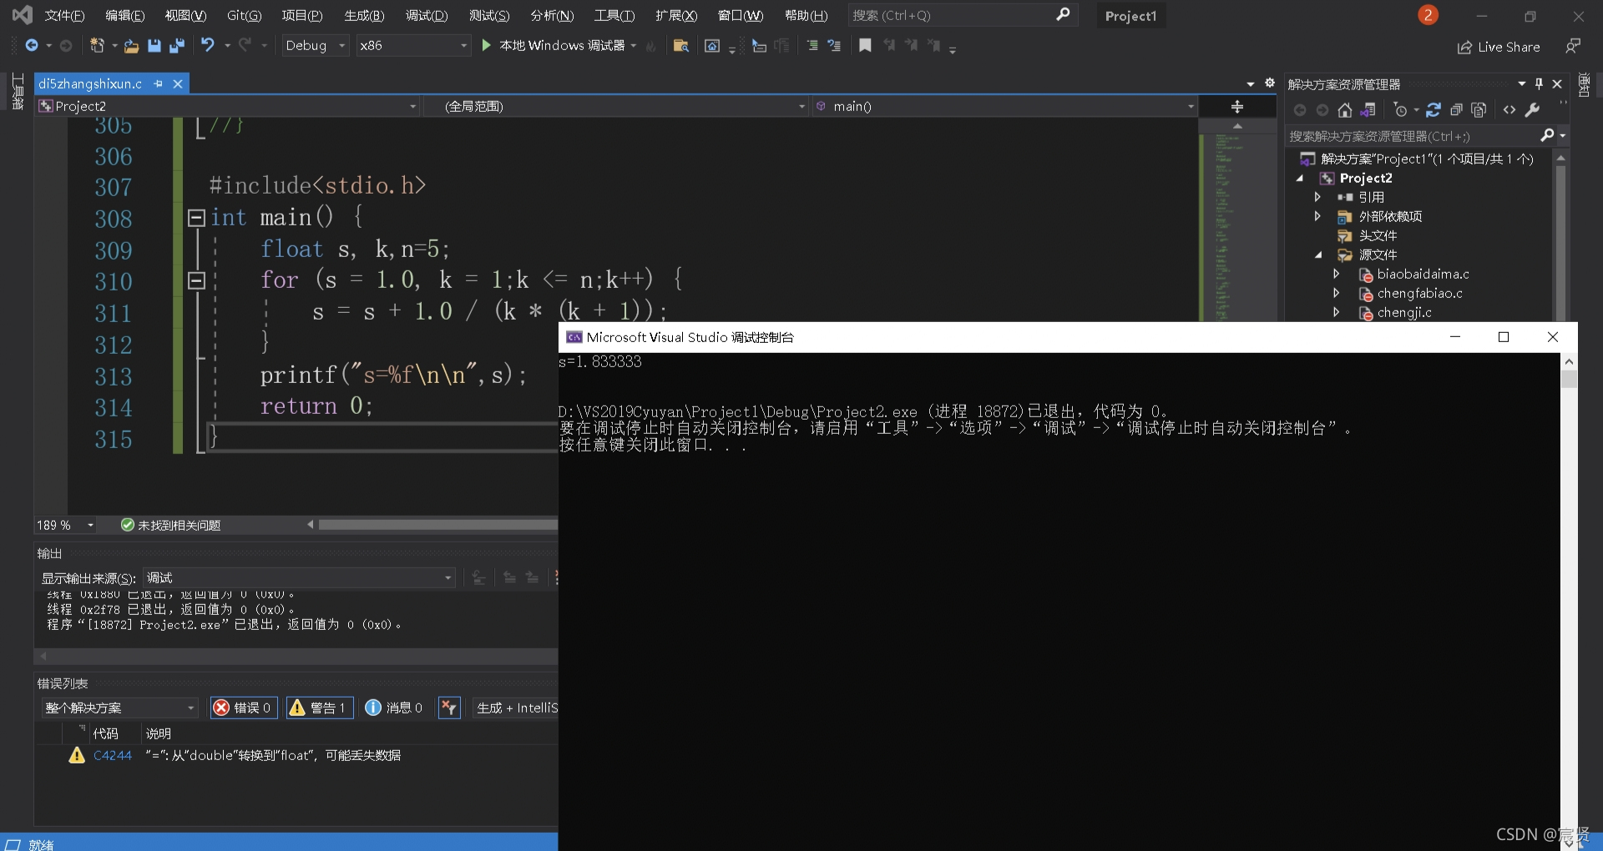Open the 视图(V) menu

185,15
